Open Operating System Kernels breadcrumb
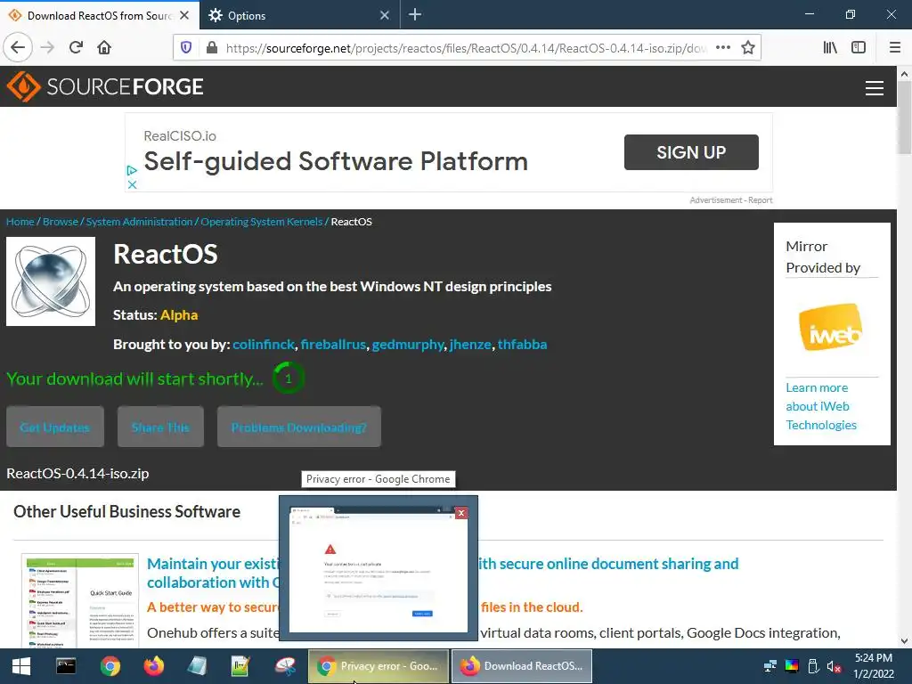Screen dimensions: 912x684 point(262,222)
